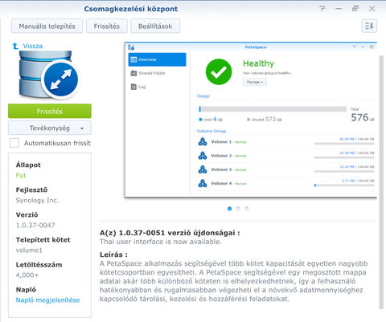Click the PetaSpace package icon
Image resolution: width=386 pixels, height=322 pixels.
pyautogui.click(x=48, y=75)
